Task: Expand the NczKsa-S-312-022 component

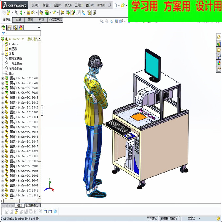Action: pos(3,152)
